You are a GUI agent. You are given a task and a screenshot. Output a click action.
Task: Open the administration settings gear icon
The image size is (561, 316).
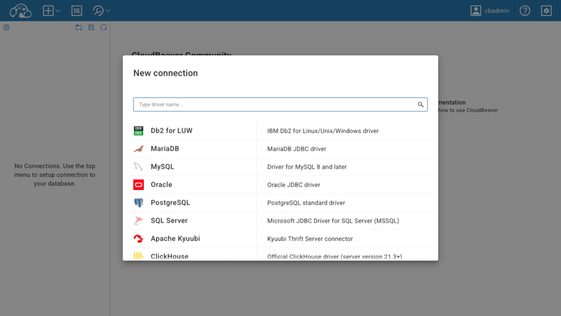[546, 11]
